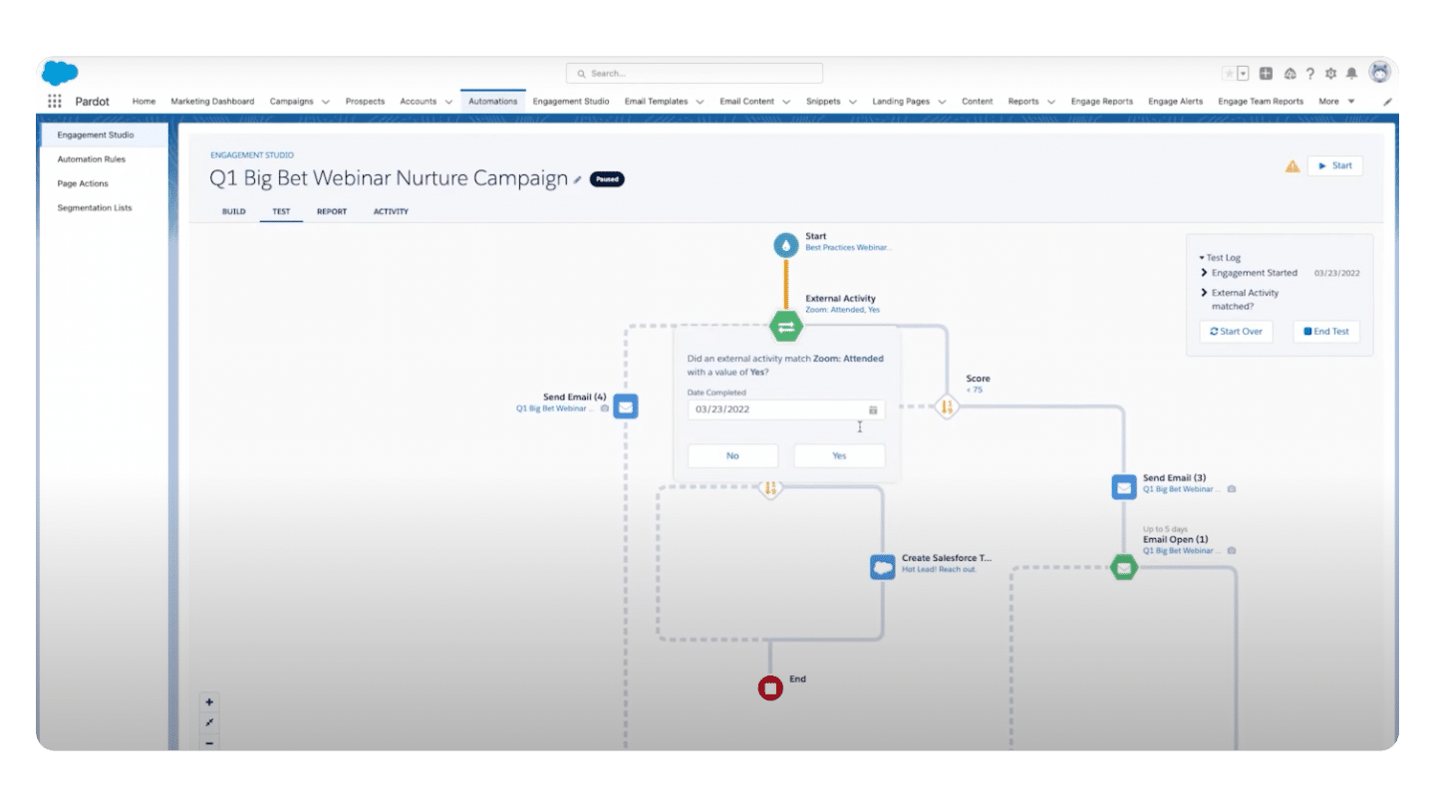
Task: Open the Campaigns menu dropdown arrow
Action: click(x=326, y=102)
